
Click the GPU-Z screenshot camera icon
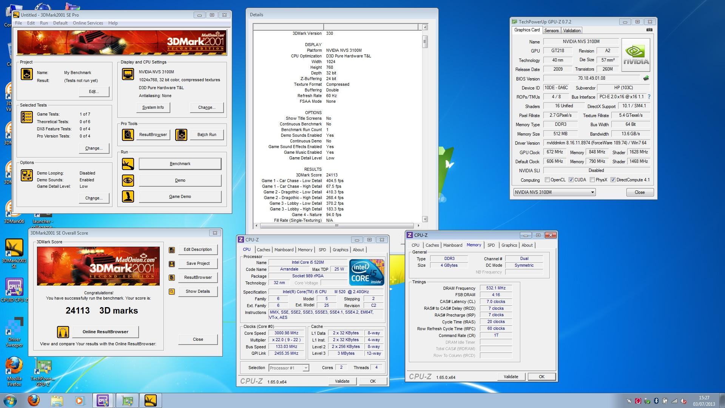click(x=649, y=30)
